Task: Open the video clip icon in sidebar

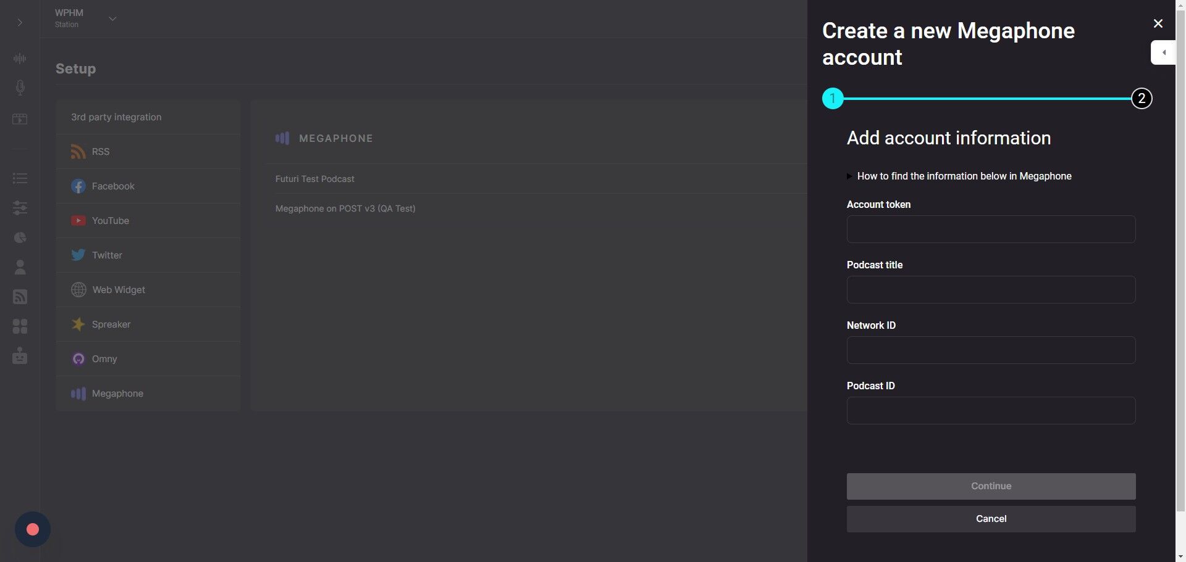Action: click(x=20, y=119)
